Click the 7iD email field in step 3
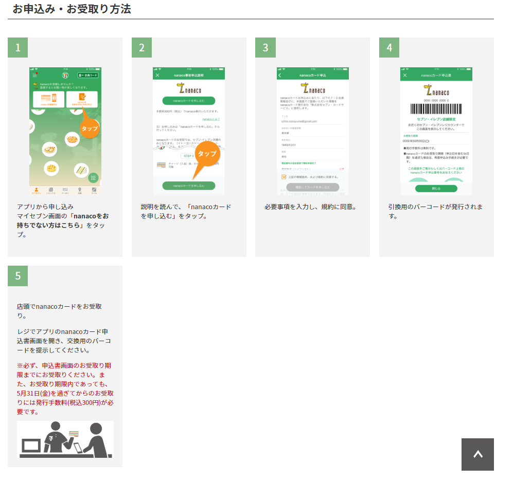This screenshot has height=483, width=531. 312,121
